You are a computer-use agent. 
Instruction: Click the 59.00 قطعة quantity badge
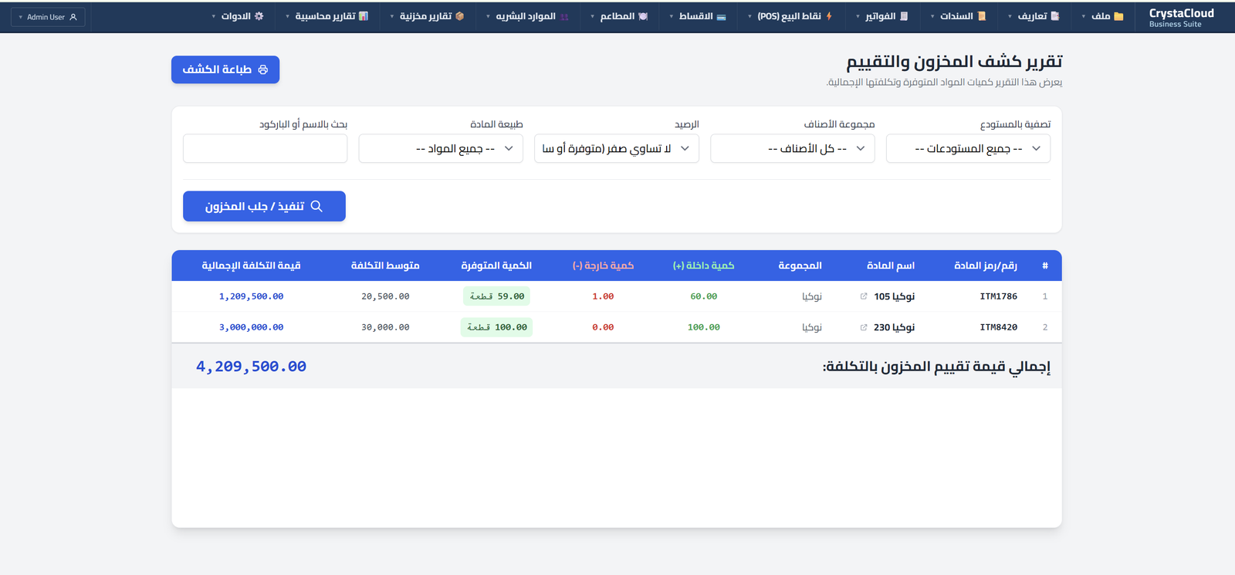(x=496, y=296)
